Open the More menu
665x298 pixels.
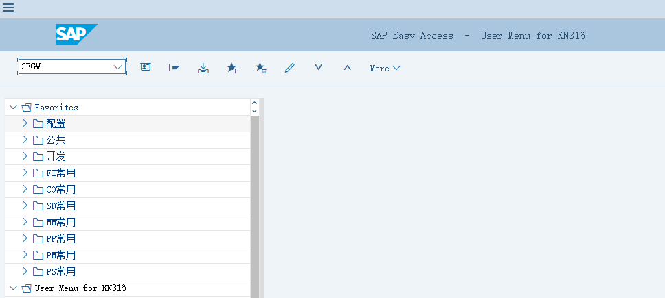(385, 68)
